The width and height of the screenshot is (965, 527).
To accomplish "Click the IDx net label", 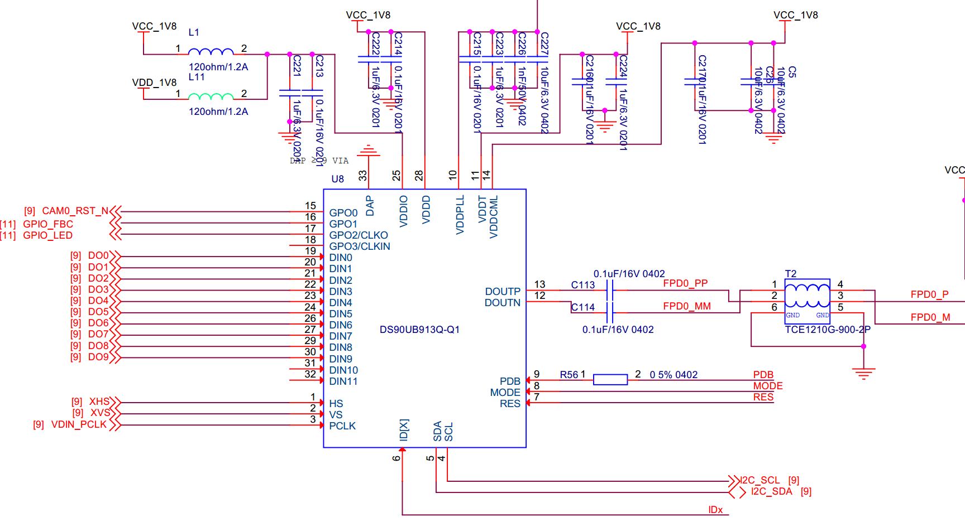I will [715, 510].
